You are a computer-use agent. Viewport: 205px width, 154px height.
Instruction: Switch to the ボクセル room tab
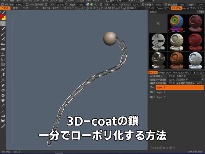tap(46, 8)
